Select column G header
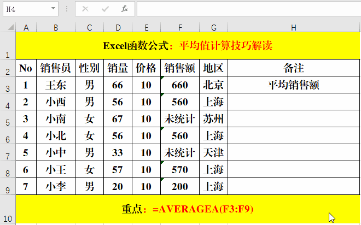The width and height of the screenshot is (361, 225). 213,28
